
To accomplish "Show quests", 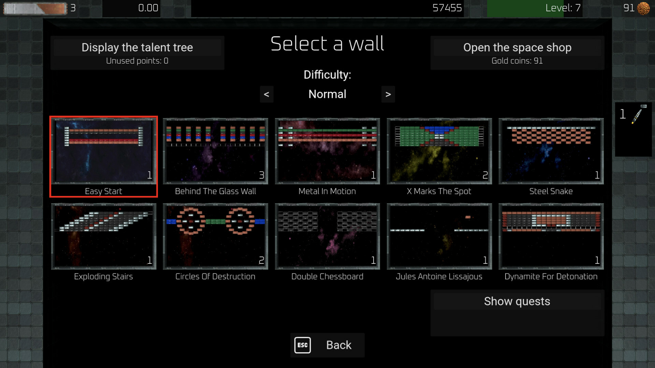I will tap(517, 301).
